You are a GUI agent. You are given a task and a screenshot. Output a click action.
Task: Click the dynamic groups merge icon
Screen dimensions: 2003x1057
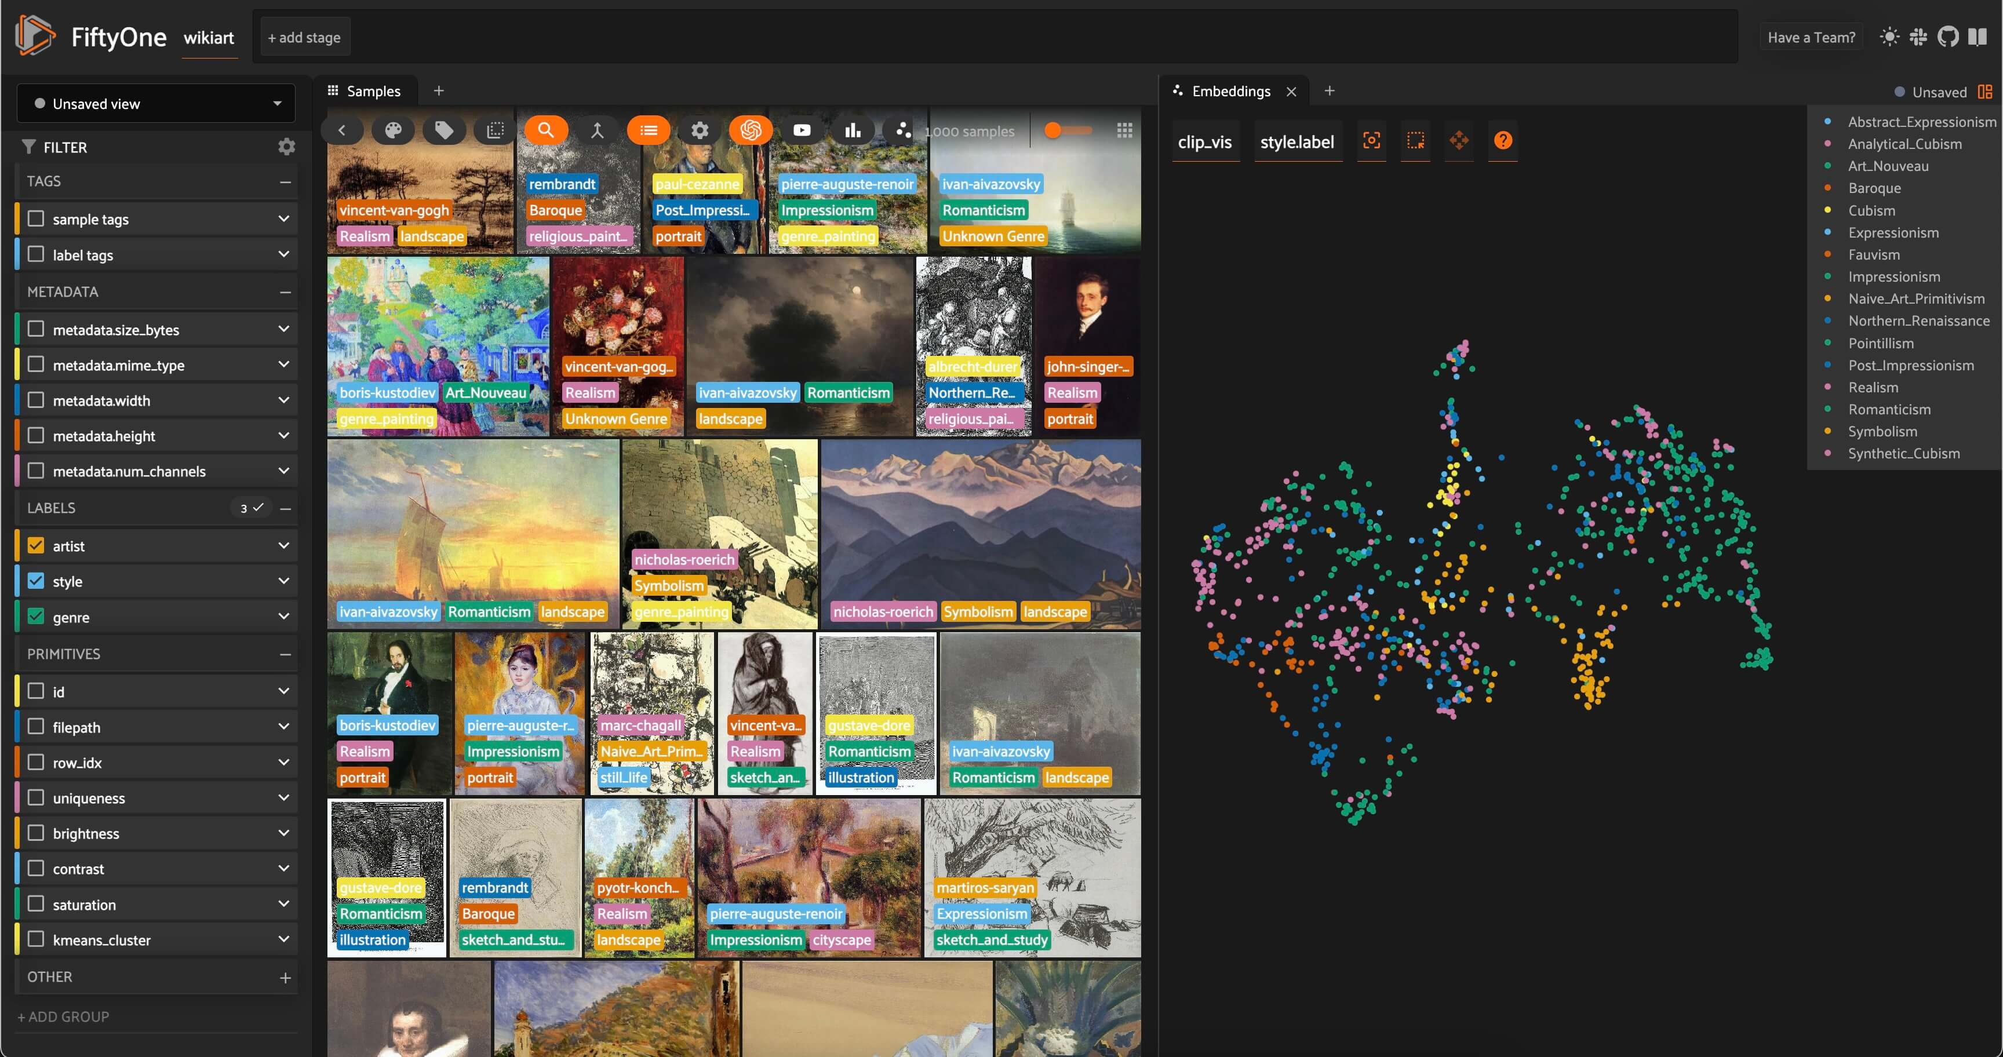pyautogui.click(x=597, y=130)
